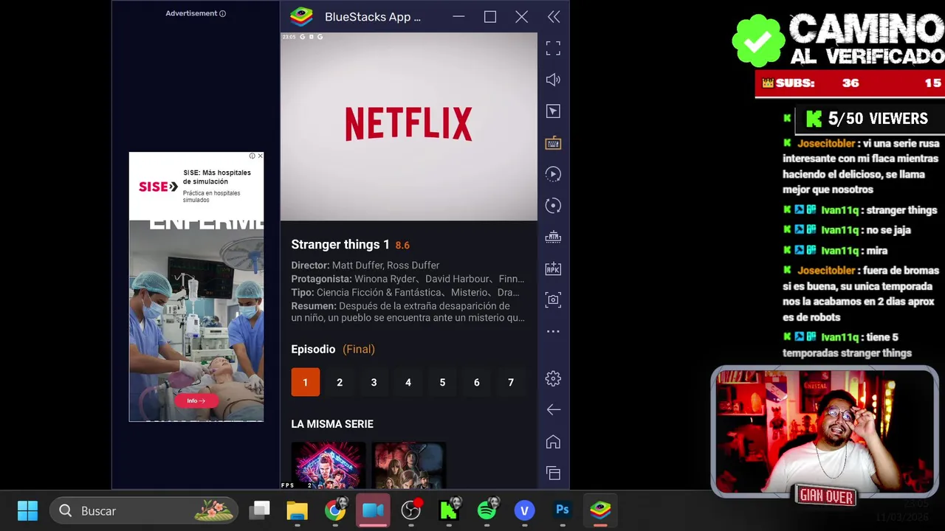Select episode 2

point(340,382)
